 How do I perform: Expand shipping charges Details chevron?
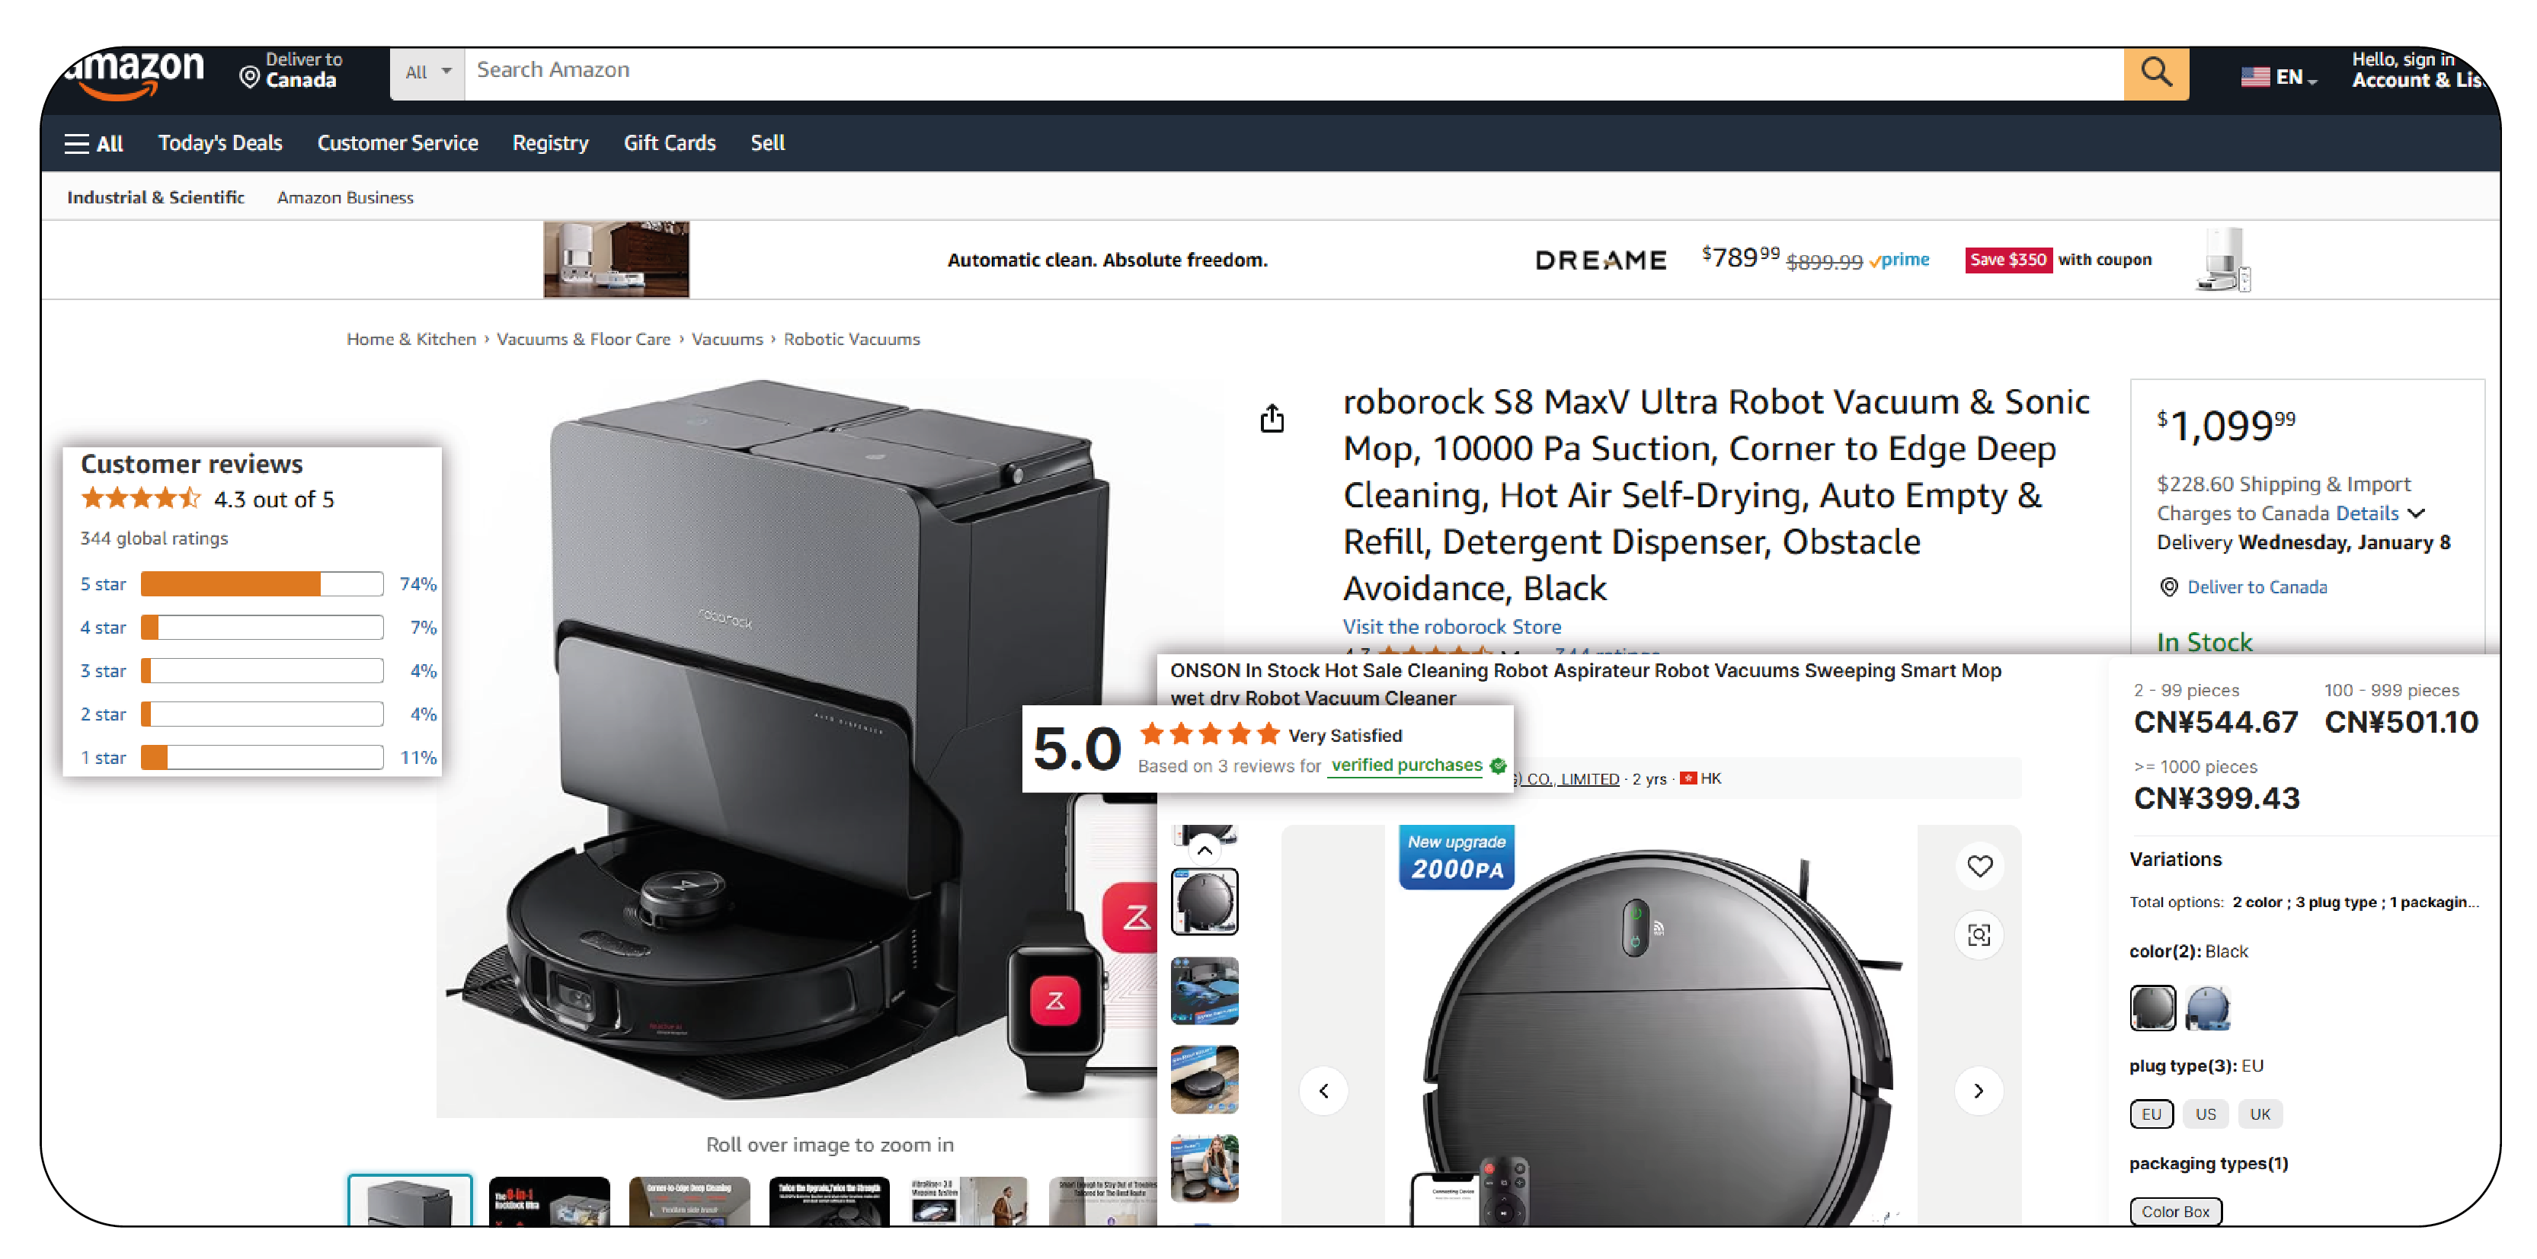point(2417,514)
